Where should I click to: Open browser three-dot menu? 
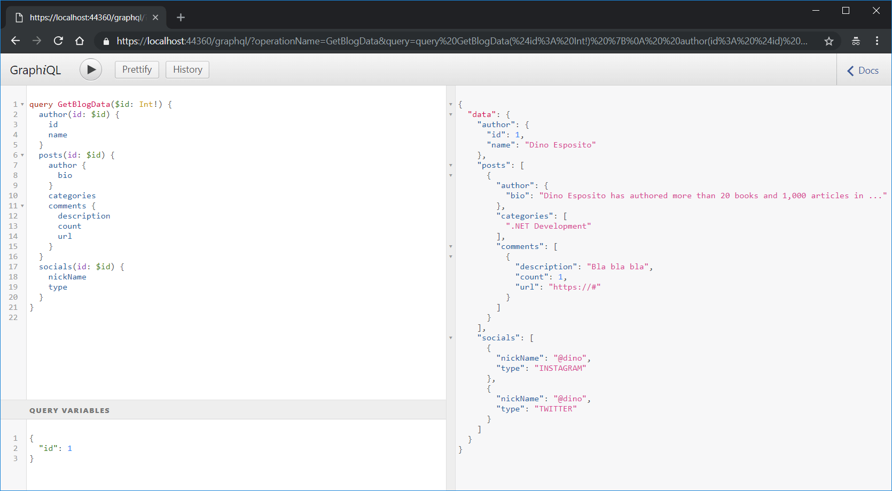(877, 41)
